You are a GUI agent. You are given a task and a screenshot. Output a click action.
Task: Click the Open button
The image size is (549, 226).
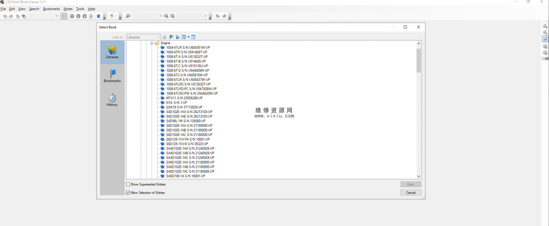tap(411, 184)
